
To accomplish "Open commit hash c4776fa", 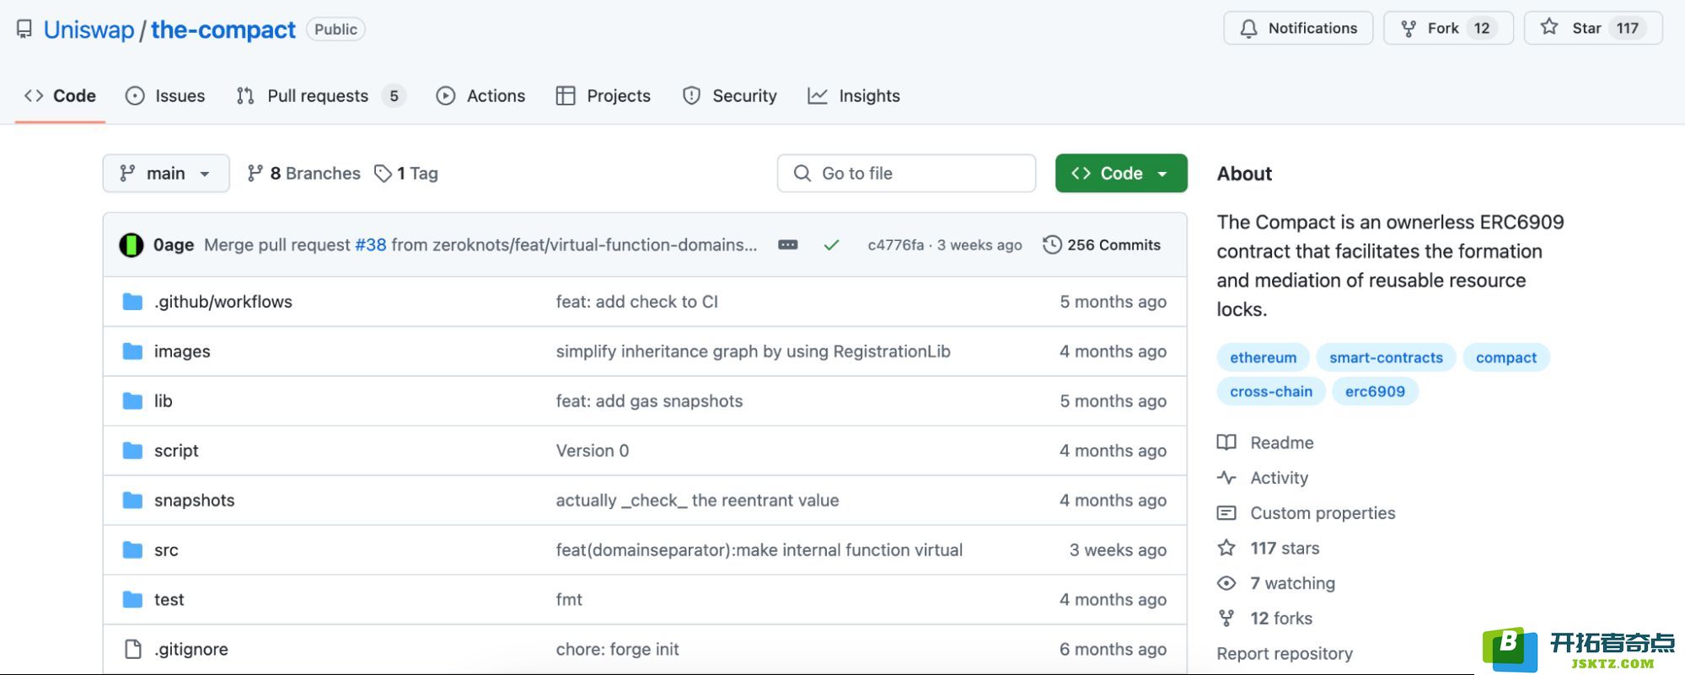I will (x=896, y=245).
